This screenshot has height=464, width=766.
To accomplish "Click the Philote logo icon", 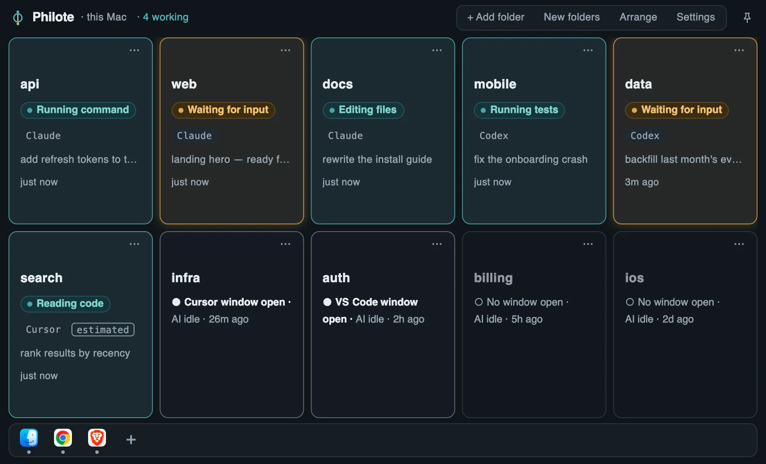I will tap(18, 17).
